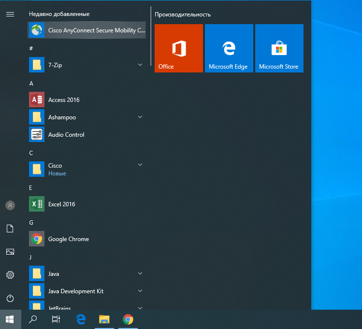362x329 pixels.
Task: Click the Power icon in Start sidebar
Action: coord(10,298)
